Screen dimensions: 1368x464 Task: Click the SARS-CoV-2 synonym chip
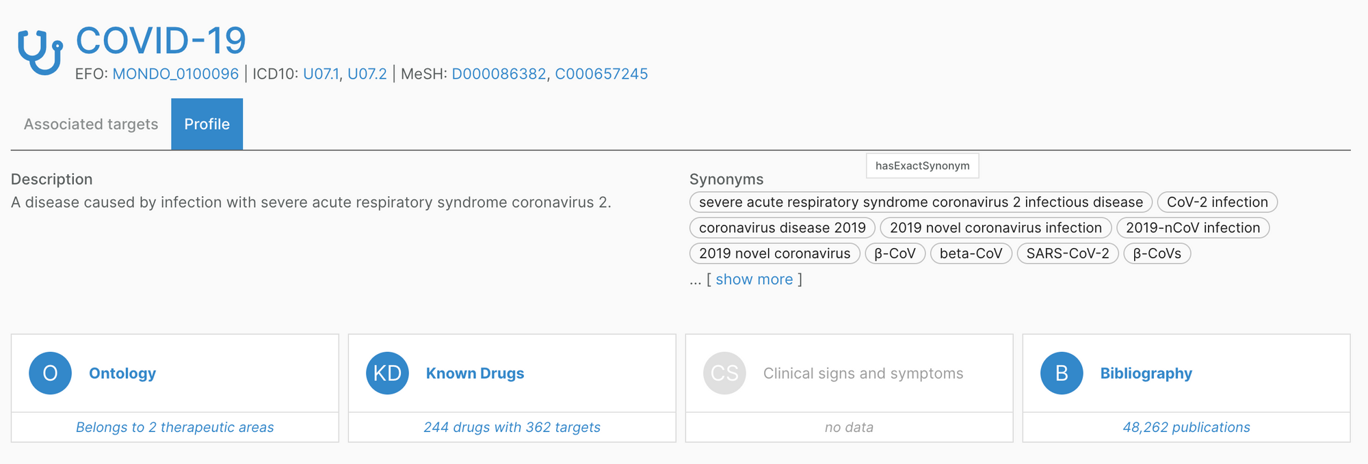click(x=1068, y=254)
